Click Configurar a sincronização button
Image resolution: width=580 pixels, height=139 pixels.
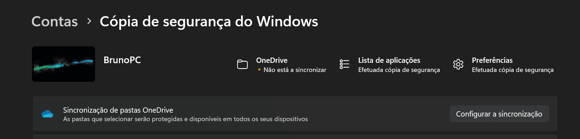[499, 114]
